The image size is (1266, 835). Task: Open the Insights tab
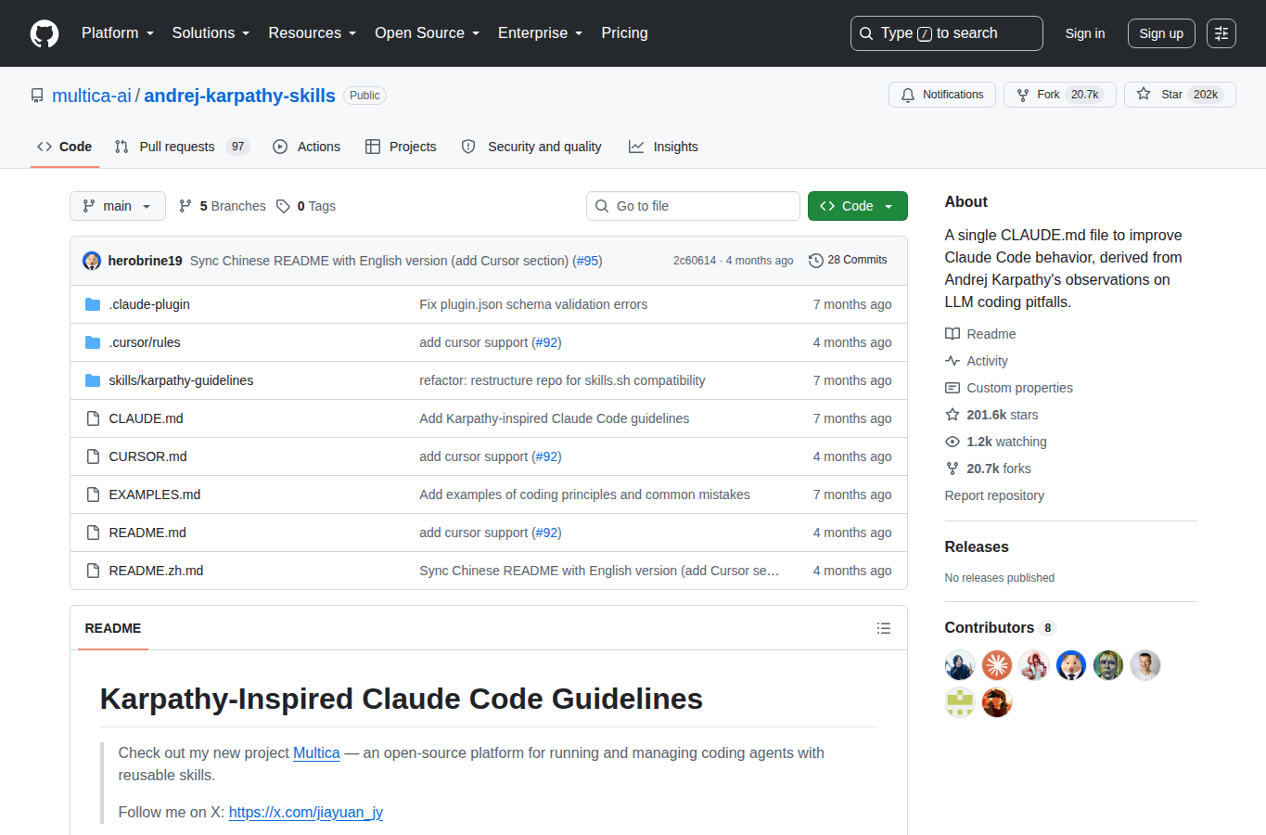(x=663, y=147)
